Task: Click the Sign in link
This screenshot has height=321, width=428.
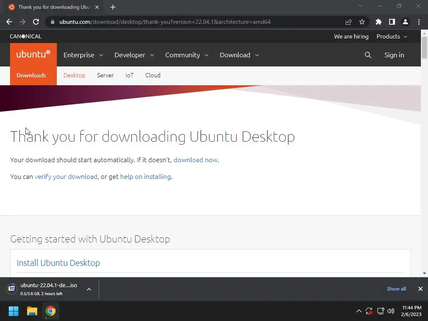Action: [x=394, y=55]
